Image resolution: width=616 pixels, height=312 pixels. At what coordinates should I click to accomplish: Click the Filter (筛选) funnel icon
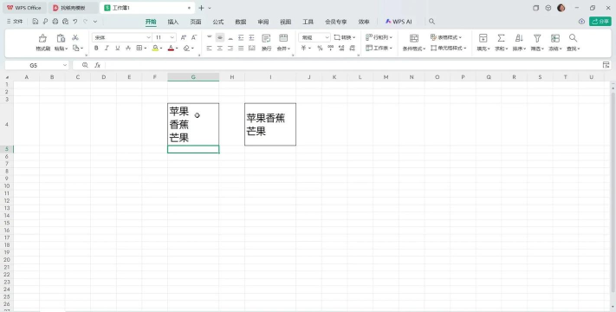coord(537,38)
